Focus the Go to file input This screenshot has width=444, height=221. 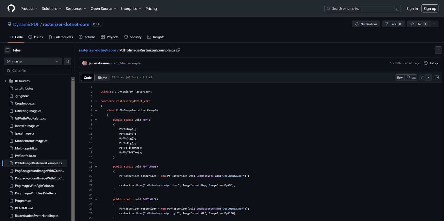[x=37, y=71]
